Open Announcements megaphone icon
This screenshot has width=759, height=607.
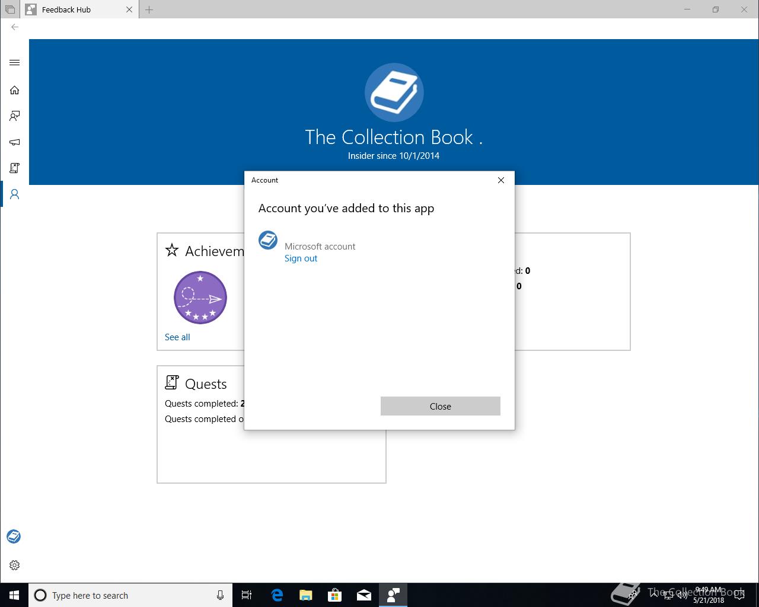[x=15, y=142]
